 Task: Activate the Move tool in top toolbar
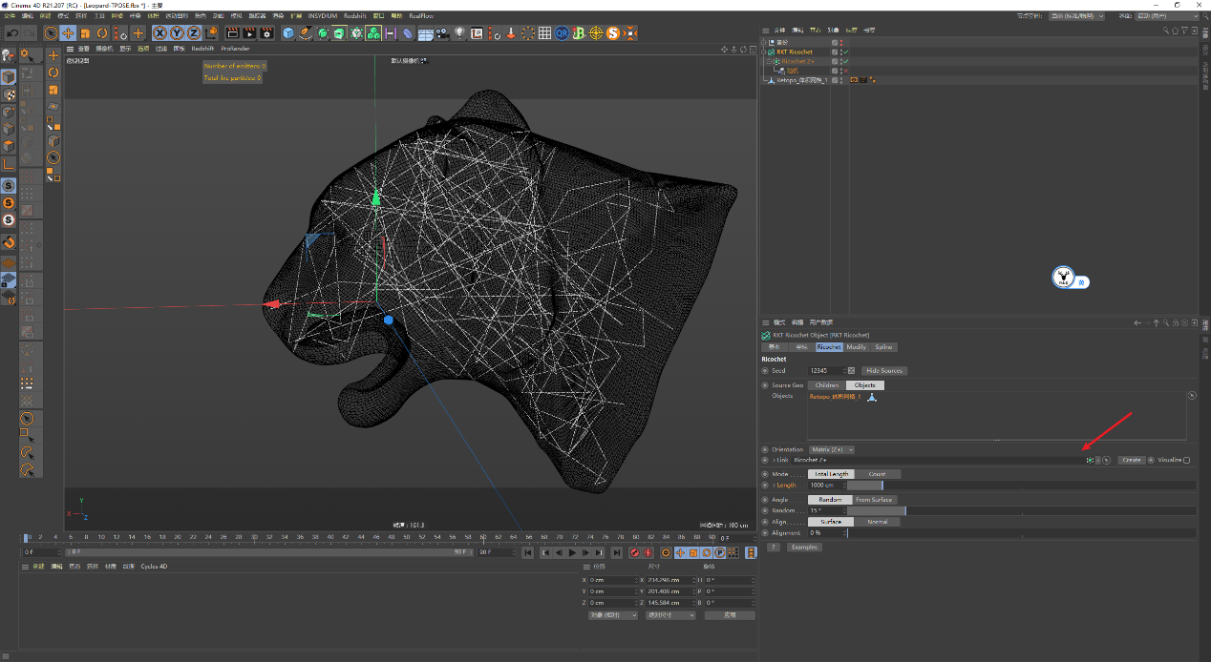click(x=68, y=33)
